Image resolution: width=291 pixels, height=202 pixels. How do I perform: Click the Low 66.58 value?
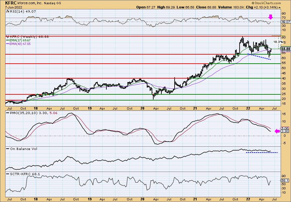[x=185, y=7]
